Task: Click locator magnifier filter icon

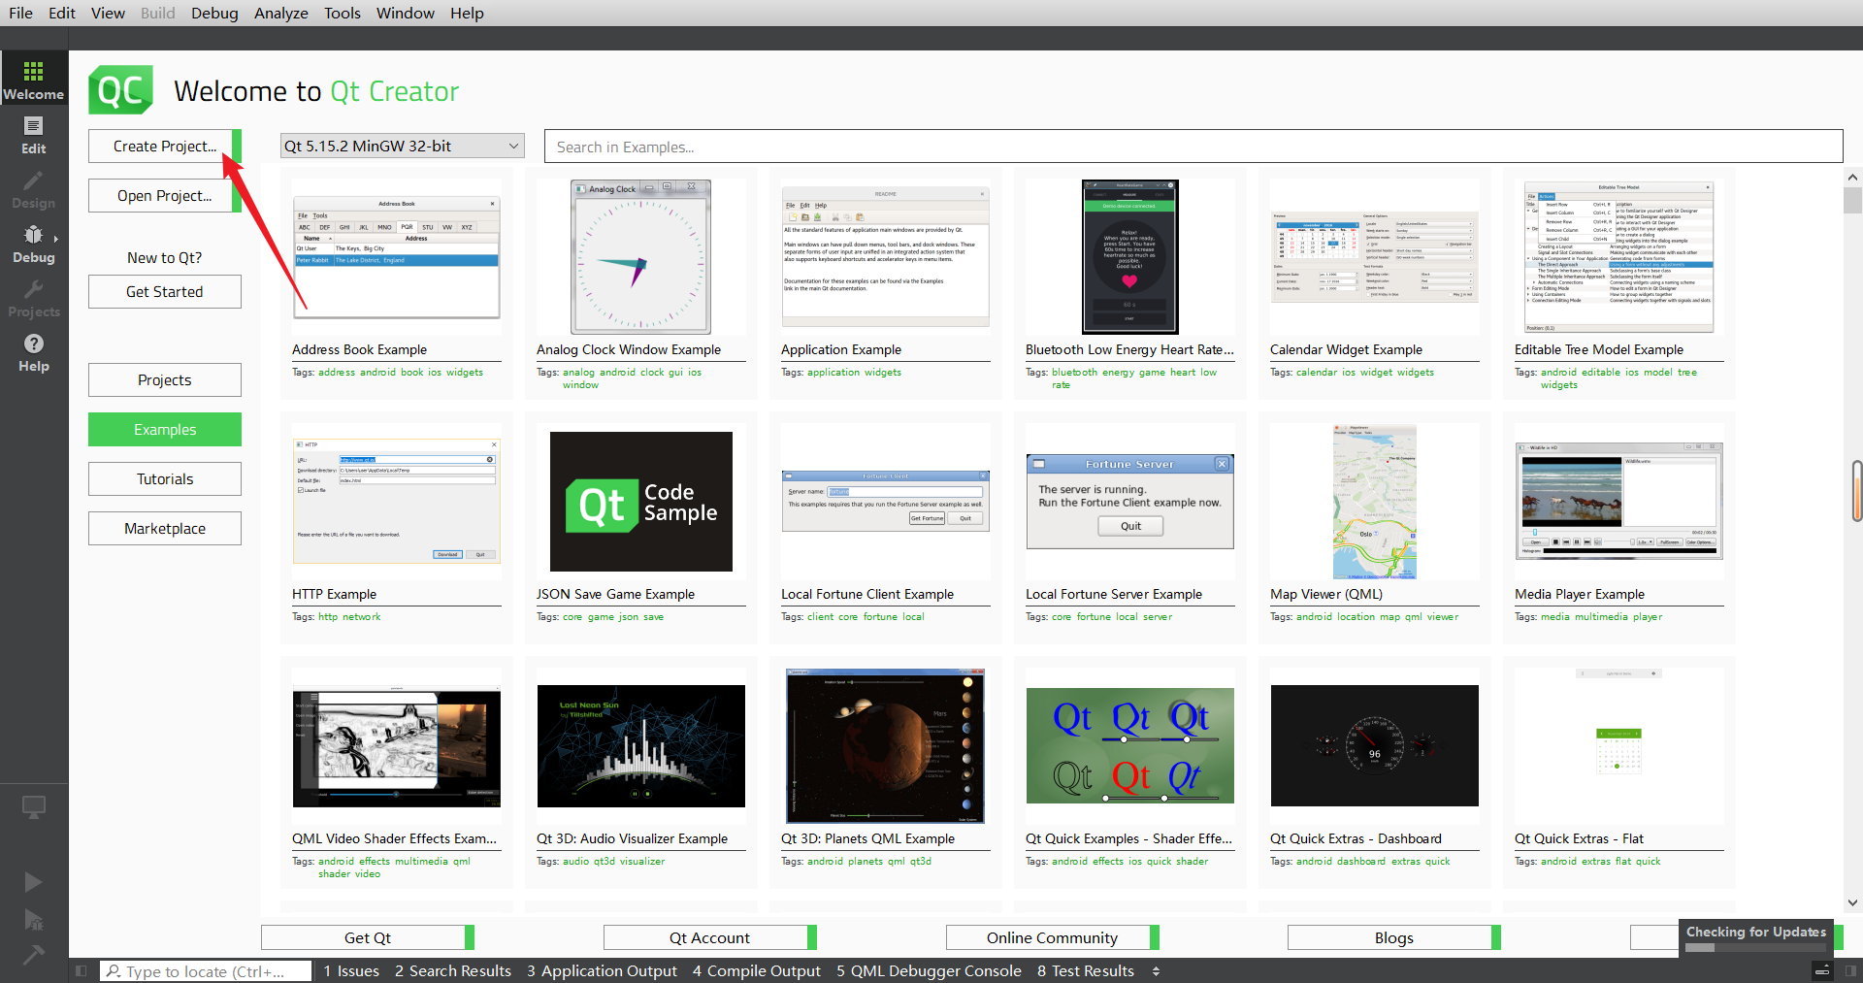Action: [114, 970]
